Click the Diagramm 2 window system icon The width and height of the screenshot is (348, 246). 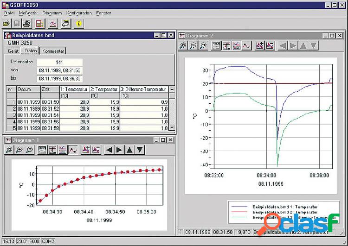pyautogui.click(x=182, y=36)
